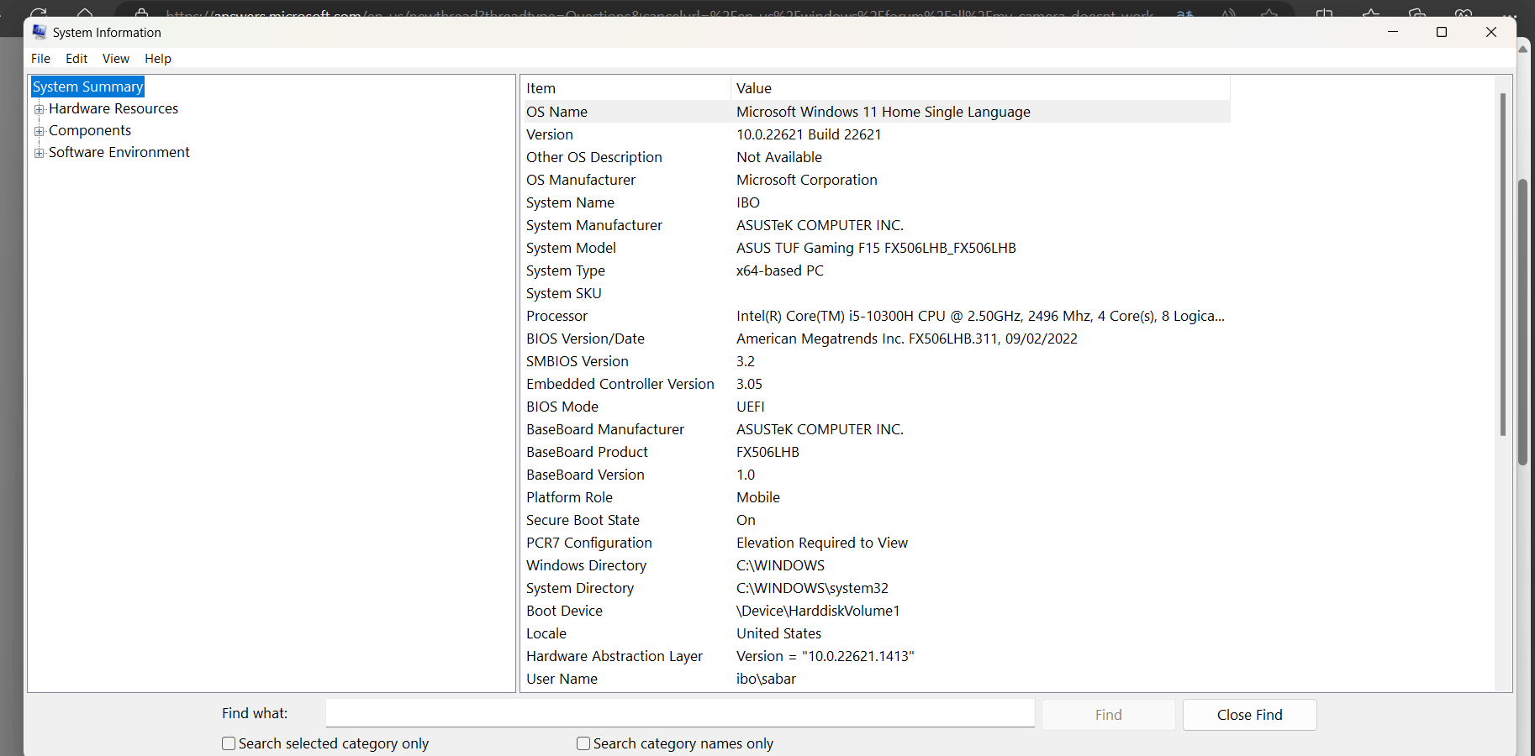Screen dimensions: 1535x756
Task: Select the BaseBoard Manufacturer row
Action: pos(877,429)
